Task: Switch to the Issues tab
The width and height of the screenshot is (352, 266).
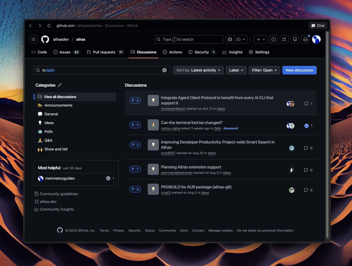Action: (x=67, y=52)
